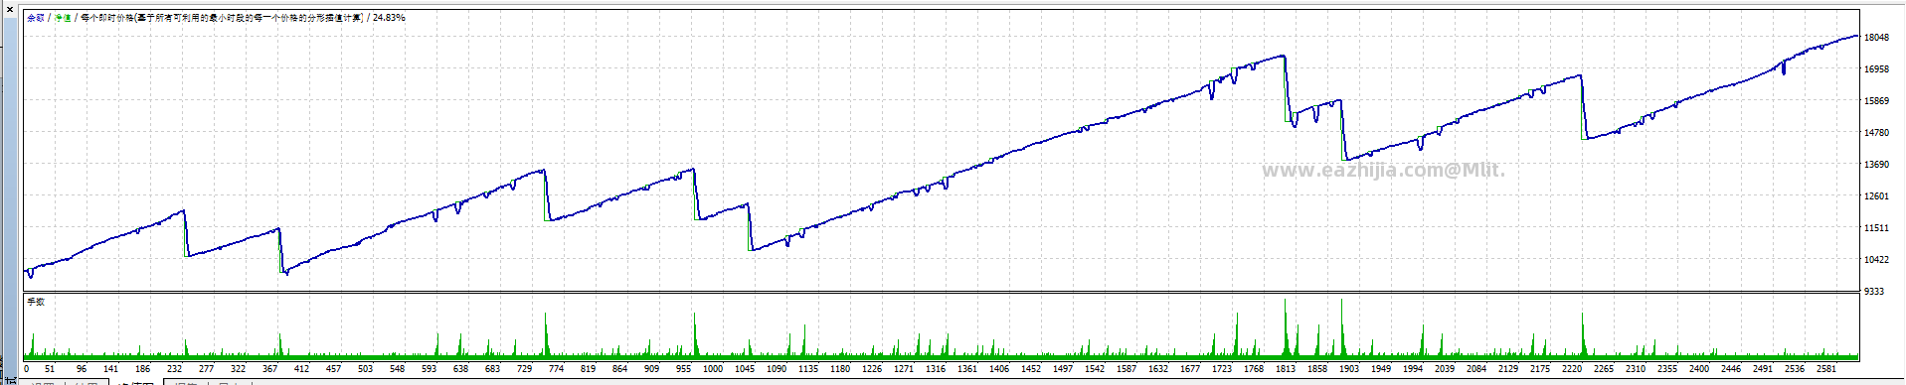Viewport: 1906px width, 385px height.
Task: Select the blue 余额 balance legend label
Action: (x=36, y=18)
